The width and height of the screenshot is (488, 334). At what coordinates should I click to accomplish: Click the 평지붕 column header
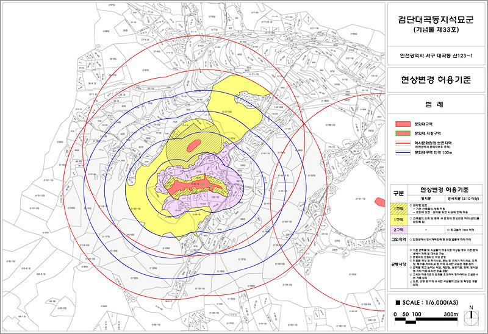pyautogui.click(x=425, y=199)
